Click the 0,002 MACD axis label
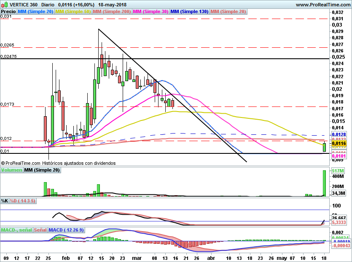 (x=338, y=232)
